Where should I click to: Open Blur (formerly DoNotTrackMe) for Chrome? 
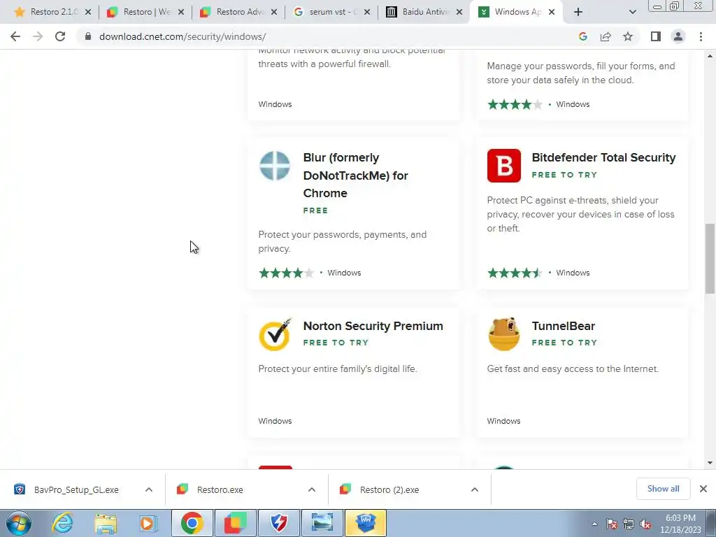pyautogui.click(x=355, y=176)
